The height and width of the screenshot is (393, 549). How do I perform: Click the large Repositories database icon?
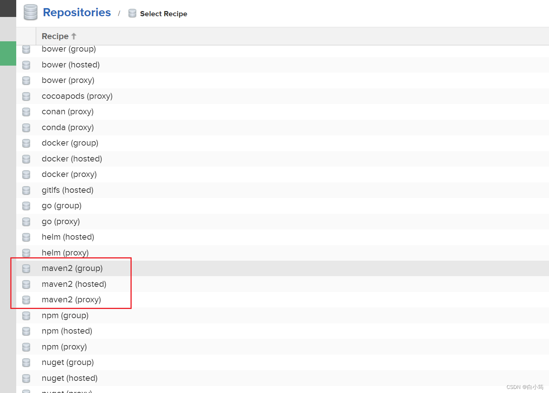(x=31, y=12)
